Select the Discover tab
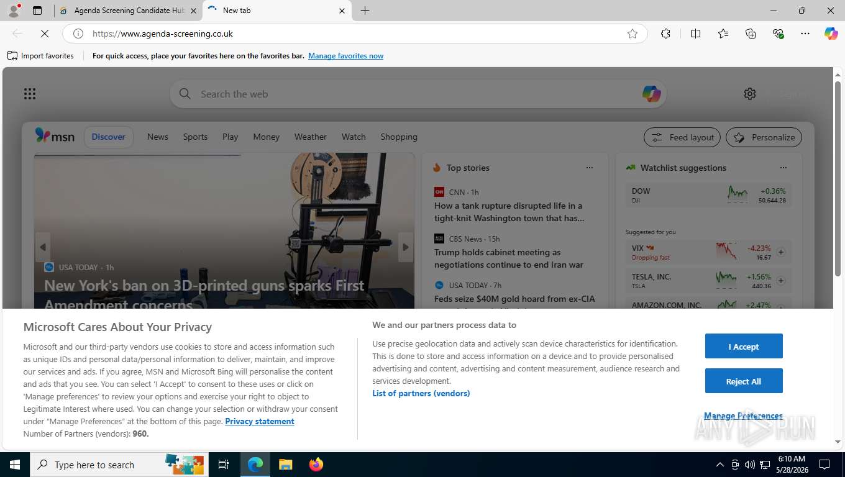The height and width of the screenshot is (477, 845). 109,137
